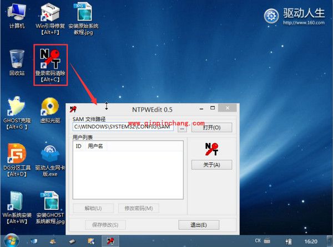Click the keyboard icon in system tray
The image size is (333, 247).
(267, 241)
